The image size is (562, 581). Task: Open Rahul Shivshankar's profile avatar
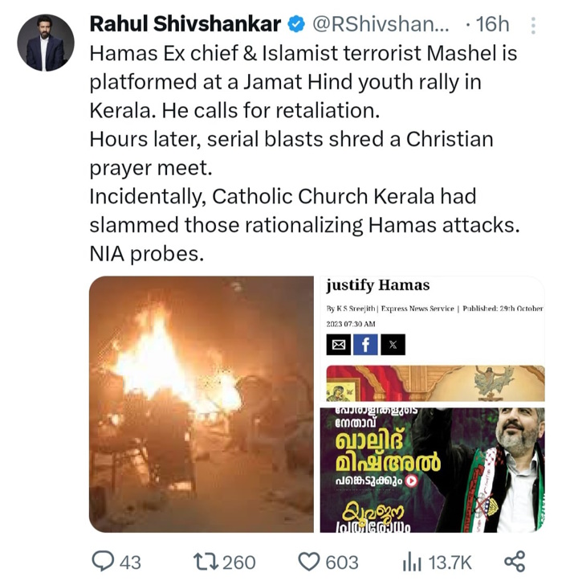click(45, 43)
